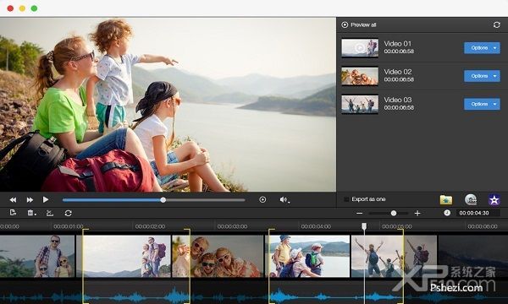Click the play selection circle icon
508x304 pixels.
pyautogui.click(x=262, y=199)
